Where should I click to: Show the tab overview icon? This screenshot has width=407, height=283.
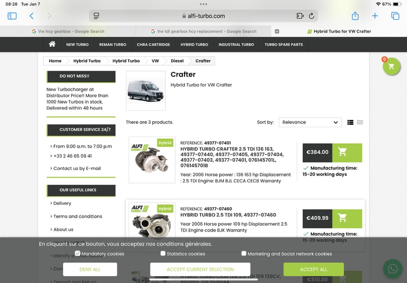pos(395,16)
